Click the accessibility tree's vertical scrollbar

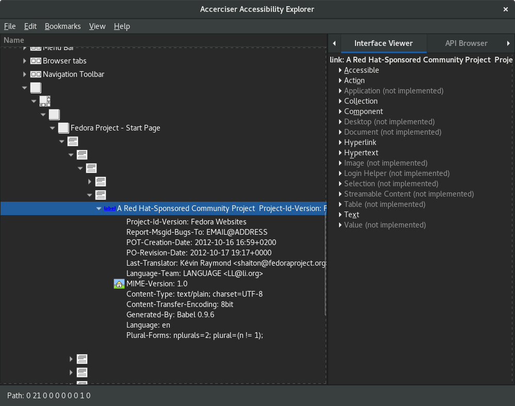click(325, 264)
